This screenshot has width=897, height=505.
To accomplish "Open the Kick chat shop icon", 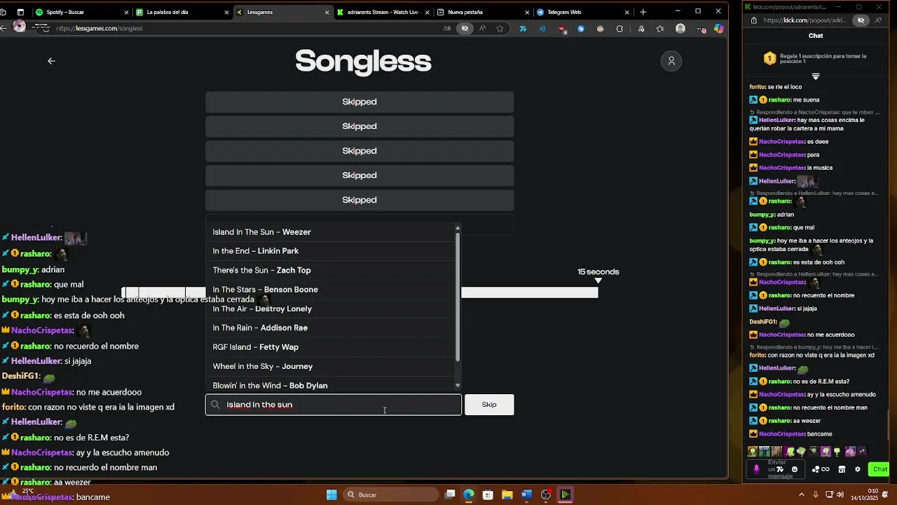I will point(842,469).
